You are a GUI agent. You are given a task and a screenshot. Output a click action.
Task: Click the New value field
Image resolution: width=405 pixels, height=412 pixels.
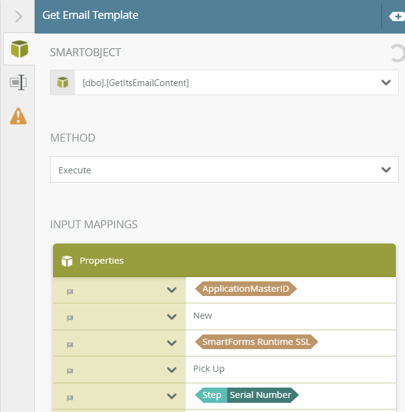tap(291, 316)
